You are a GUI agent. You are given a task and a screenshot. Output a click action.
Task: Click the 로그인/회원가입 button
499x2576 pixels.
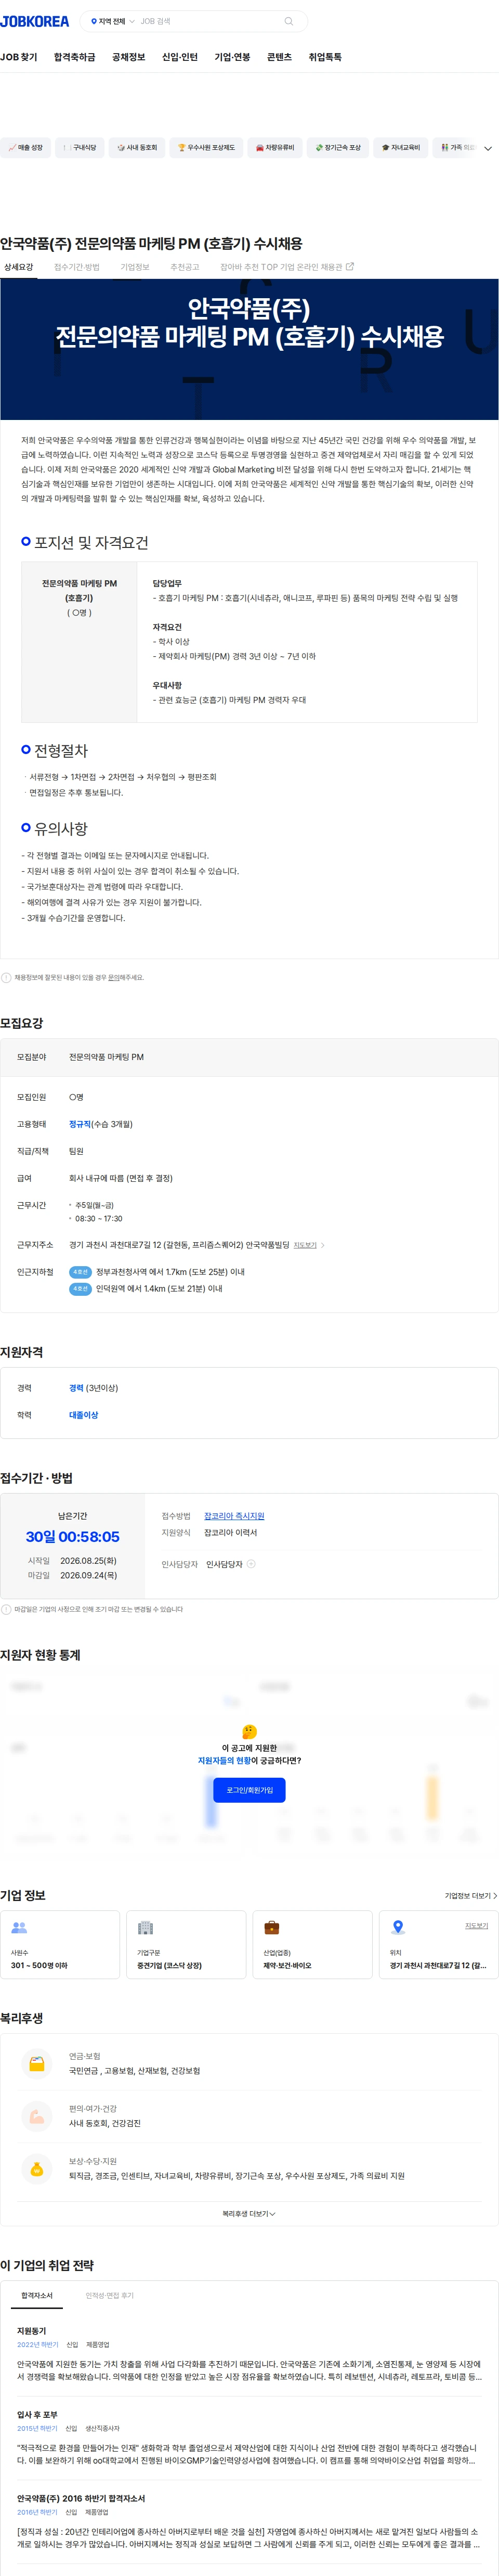click(x=249, y=1790)
